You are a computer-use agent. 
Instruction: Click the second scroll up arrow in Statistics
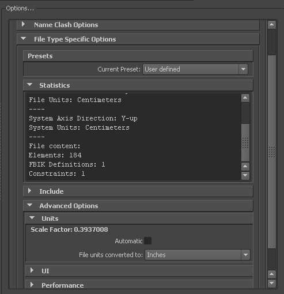click(x=245, y=167)
